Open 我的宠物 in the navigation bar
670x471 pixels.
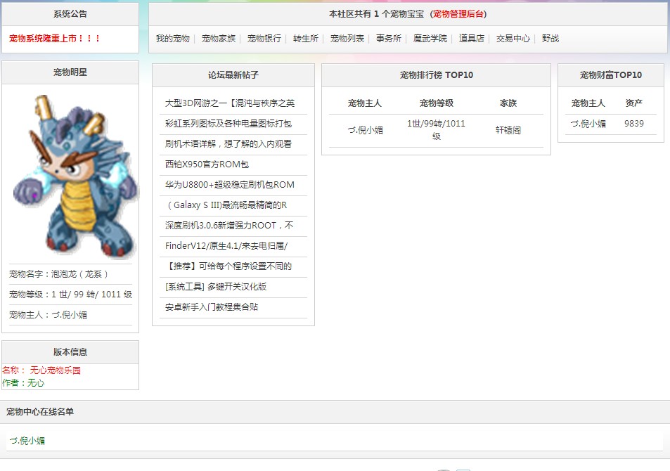(x=173, y=39)
